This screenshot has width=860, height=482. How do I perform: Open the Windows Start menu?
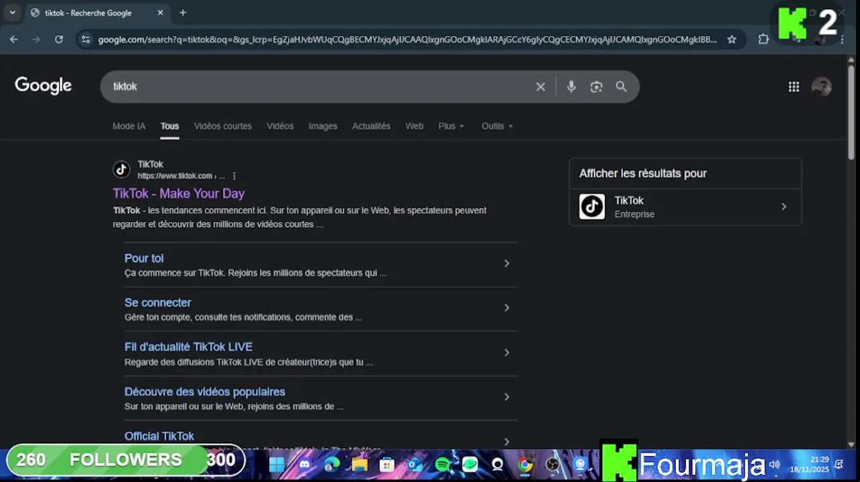pyautogui.click(x=277, y=464)
